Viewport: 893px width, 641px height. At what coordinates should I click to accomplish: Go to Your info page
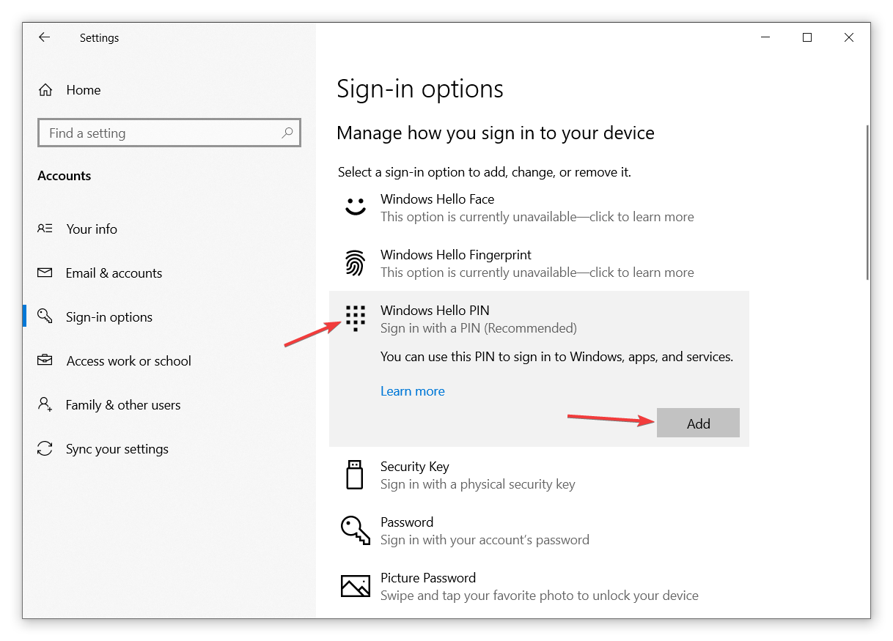tap(92, 229)
